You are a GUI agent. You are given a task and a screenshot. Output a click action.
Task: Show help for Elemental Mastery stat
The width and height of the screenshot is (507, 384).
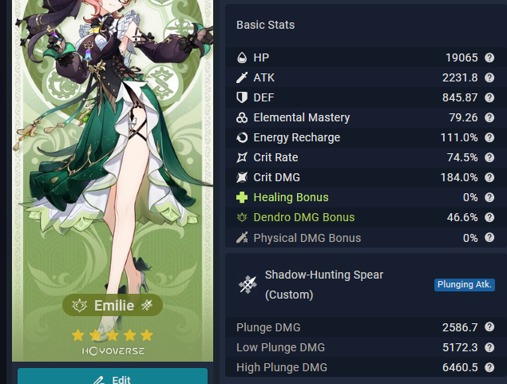click(489, 117)
